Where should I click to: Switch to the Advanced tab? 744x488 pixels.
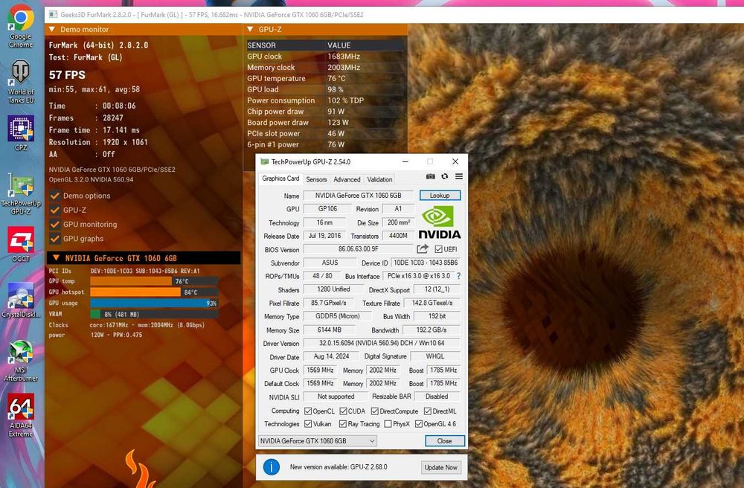click(347, 179)
